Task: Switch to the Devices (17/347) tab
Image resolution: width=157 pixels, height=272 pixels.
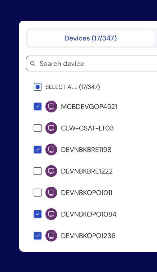Action: [x=91, y=38]
